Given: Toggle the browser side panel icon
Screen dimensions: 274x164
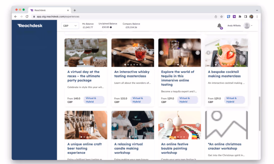Looking at the screenshot, I should 245,16.
